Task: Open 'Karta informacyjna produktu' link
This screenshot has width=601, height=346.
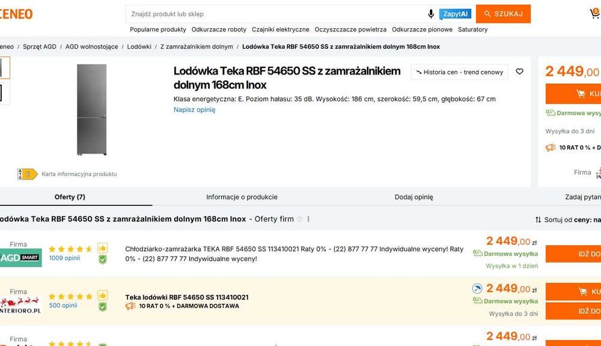Action: (79, 174)
